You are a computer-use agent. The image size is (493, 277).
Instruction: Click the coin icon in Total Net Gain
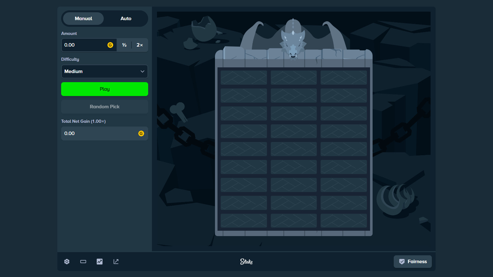pyautogui.click(x=141, y=133)
